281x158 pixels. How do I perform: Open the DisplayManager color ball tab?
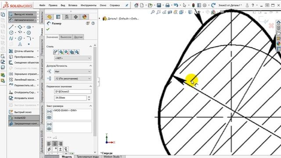[84, 17]
